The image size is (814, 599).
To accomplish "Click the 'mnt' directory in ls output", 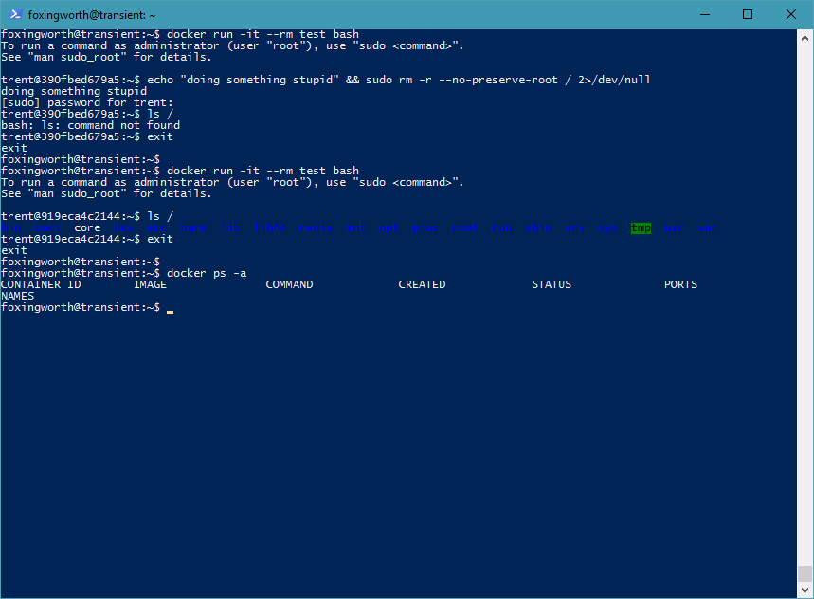I will click(x=355, y=227).
